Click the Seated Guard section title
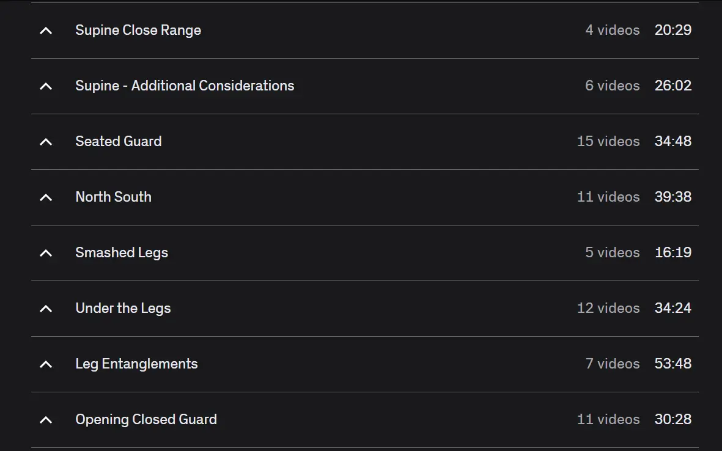The image size is (722, 451). (x=119, y=142)
